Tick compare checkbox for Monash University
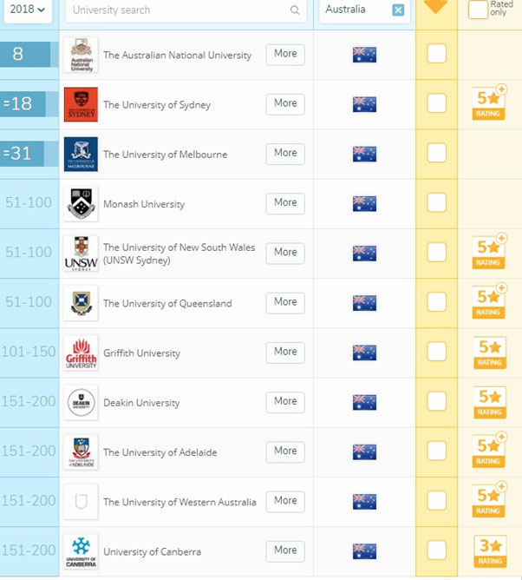The image size is (522, 580). click(x=437, y=203)
